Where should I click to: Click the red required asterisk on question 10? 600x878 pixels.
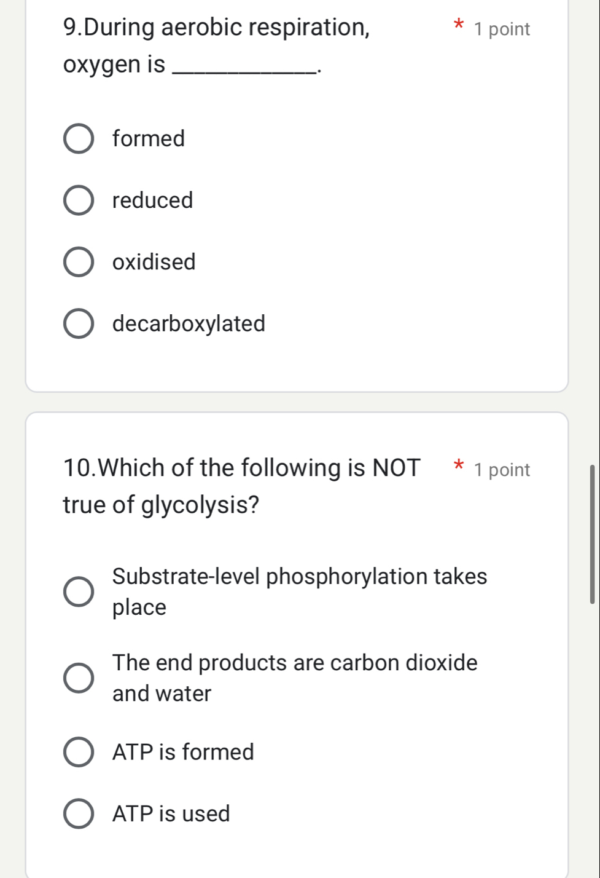(x=458, y=465)
